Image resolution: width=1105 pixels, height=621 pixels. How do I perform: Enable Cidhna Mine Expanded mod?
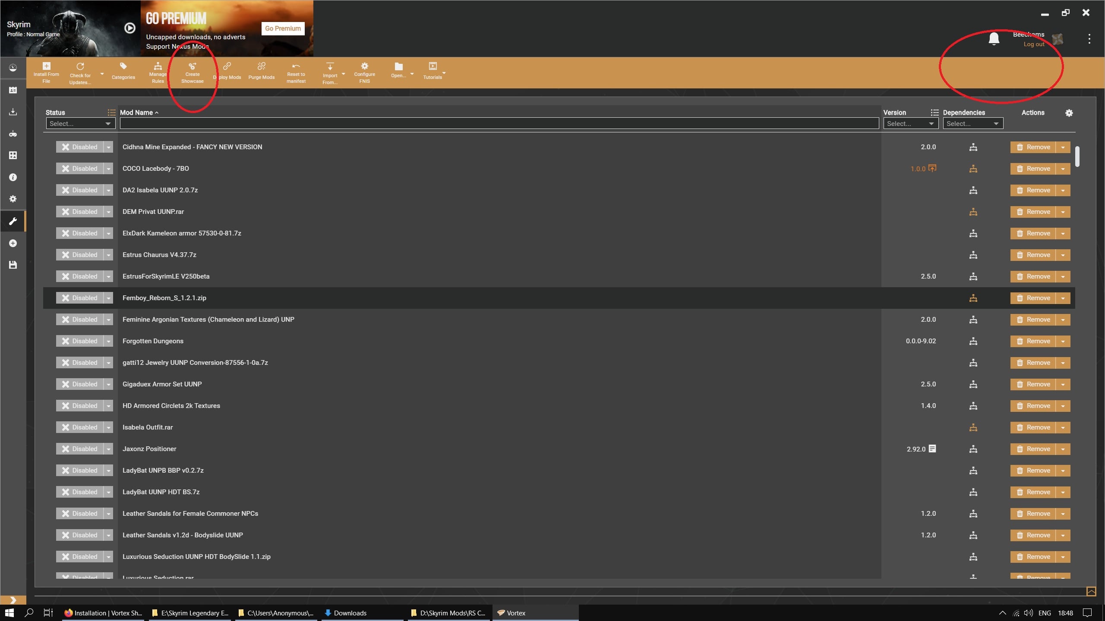tap(80, 147)
